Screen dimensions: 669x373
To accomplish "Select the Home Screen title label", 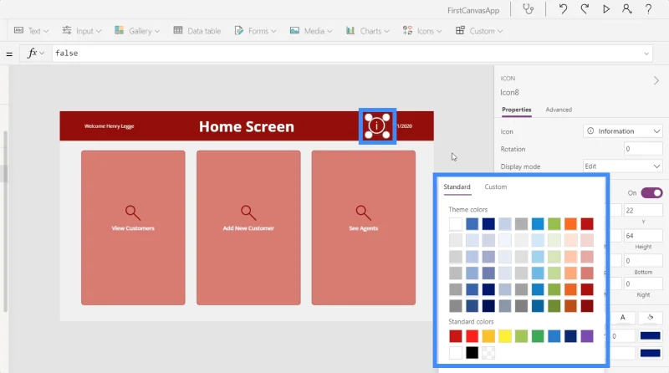I will (x=247, y=126).
